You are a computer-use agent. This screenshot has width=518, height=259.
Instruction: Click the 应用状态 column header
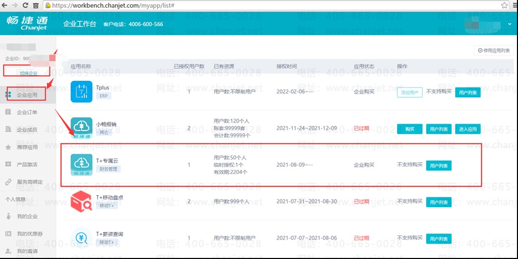[364, 66]
